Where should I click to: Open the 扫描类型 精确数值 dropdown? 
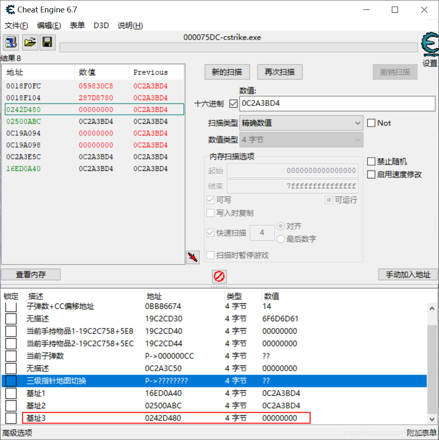click(301, 123)
